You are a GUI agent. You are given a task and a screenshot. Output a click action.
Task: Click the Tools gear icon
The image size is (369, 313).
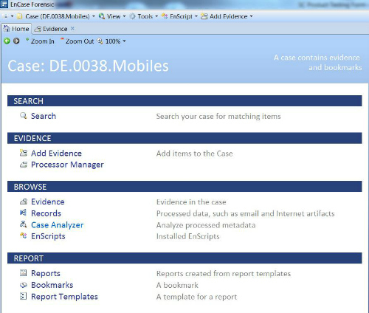tap(133, 16)
